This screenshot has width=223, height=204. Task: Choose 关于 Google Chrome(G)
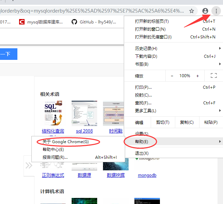pyautogui.click(x=78, y=142)
